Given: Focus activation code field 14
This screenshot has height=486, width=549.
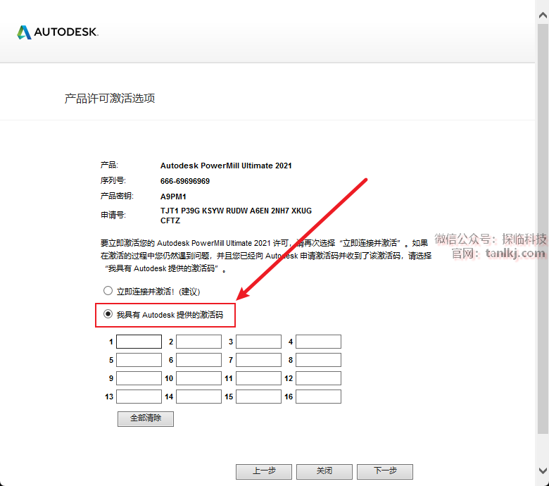Looking at the screenshot, I should [x=199, y=397].
